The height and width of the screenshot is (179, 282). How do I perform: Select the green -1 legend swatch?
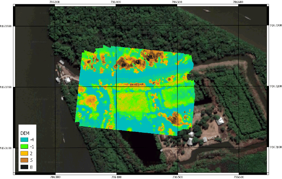(x=25, y=146)
